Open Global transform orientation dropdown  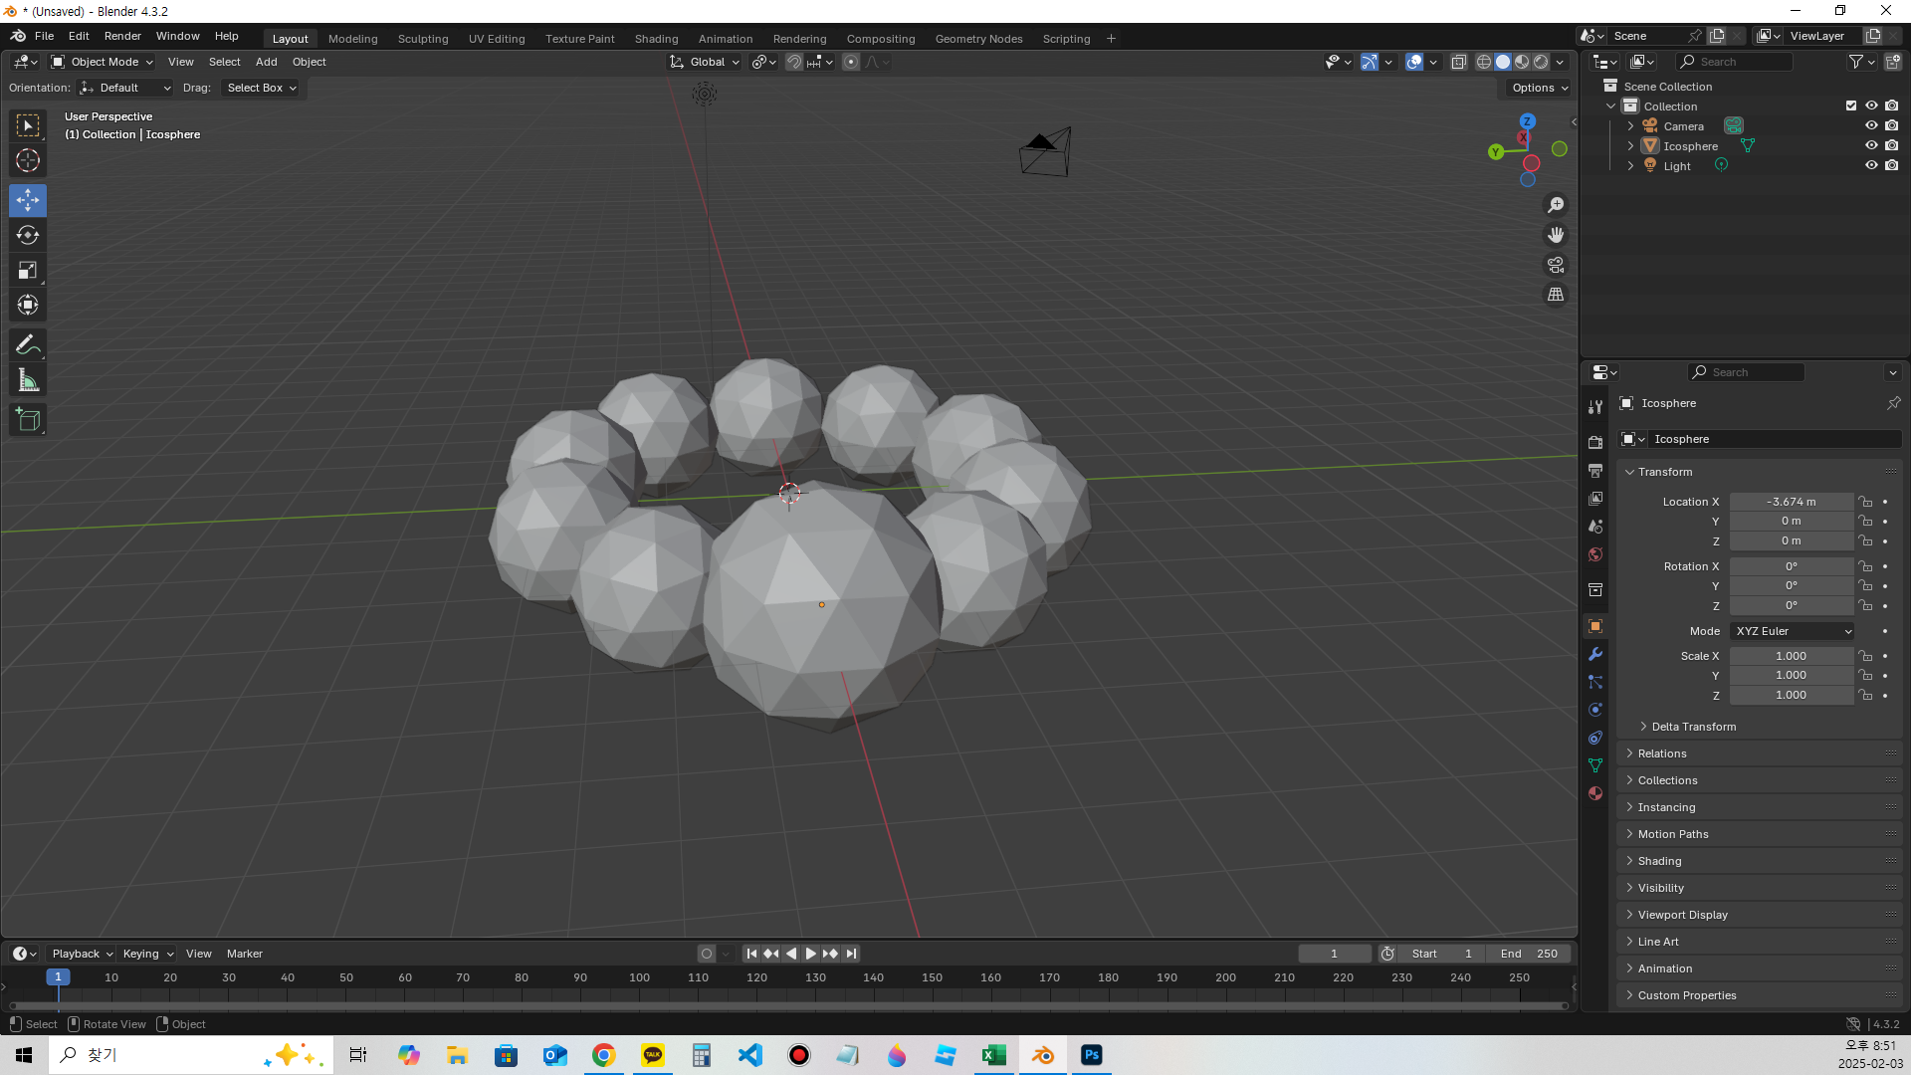[705, 62]
